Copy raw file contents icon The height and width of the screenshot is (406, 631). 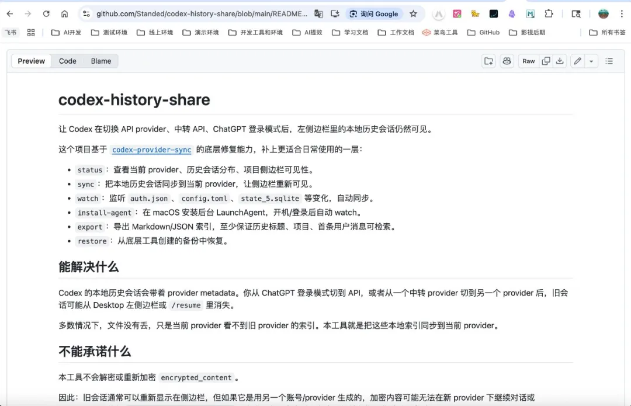tap(546, 61)
